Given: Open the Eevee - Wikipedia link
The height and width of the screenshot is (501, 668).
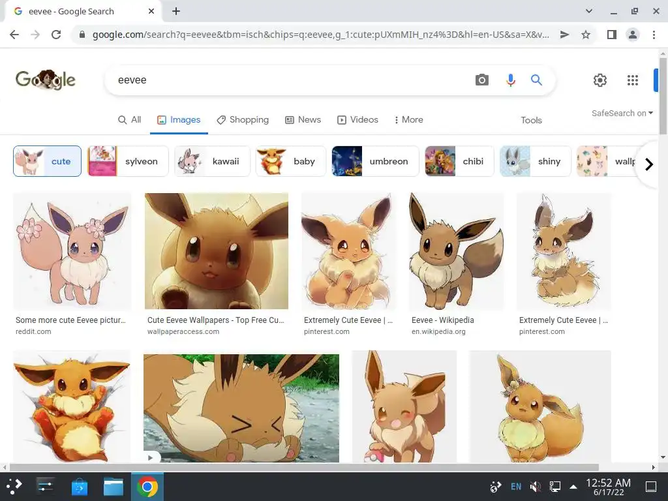Looking at the screenshot, I should pyautogui.click(x=443, y=320).
